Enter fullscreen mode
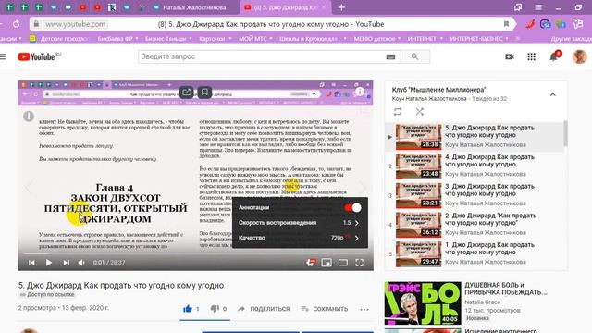Image resolution: width=592 pixels, height=333 pixels. [x=360, y=263]
